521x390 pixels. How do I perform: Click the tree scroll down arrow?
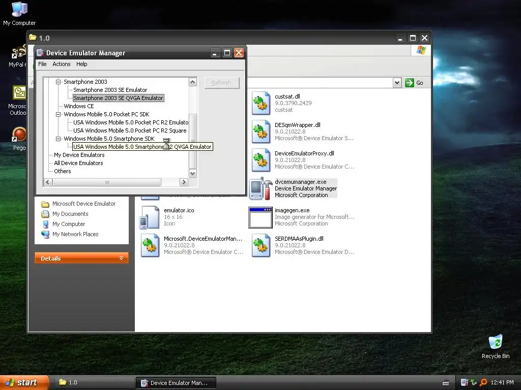[193, 174]
